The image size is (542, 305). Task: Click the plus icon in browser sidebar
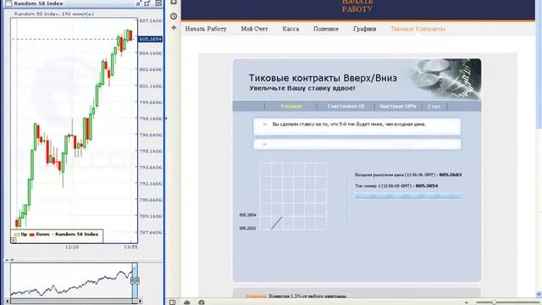pyautogui.click(x=174, y=28)
